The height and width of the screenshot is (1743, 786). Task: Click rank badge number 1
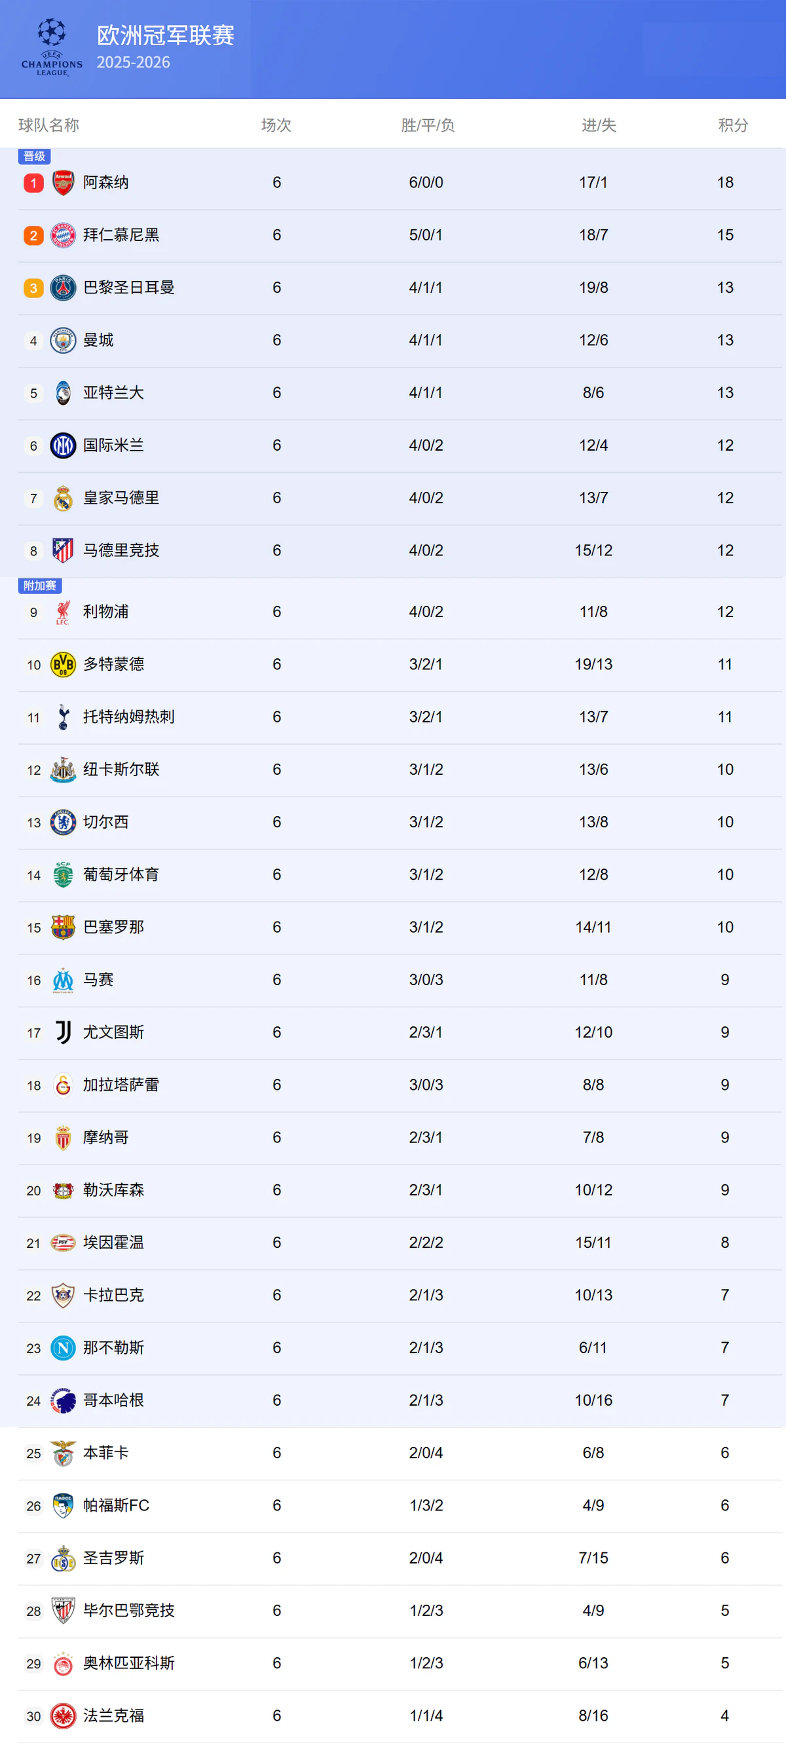tap(33, 183)
